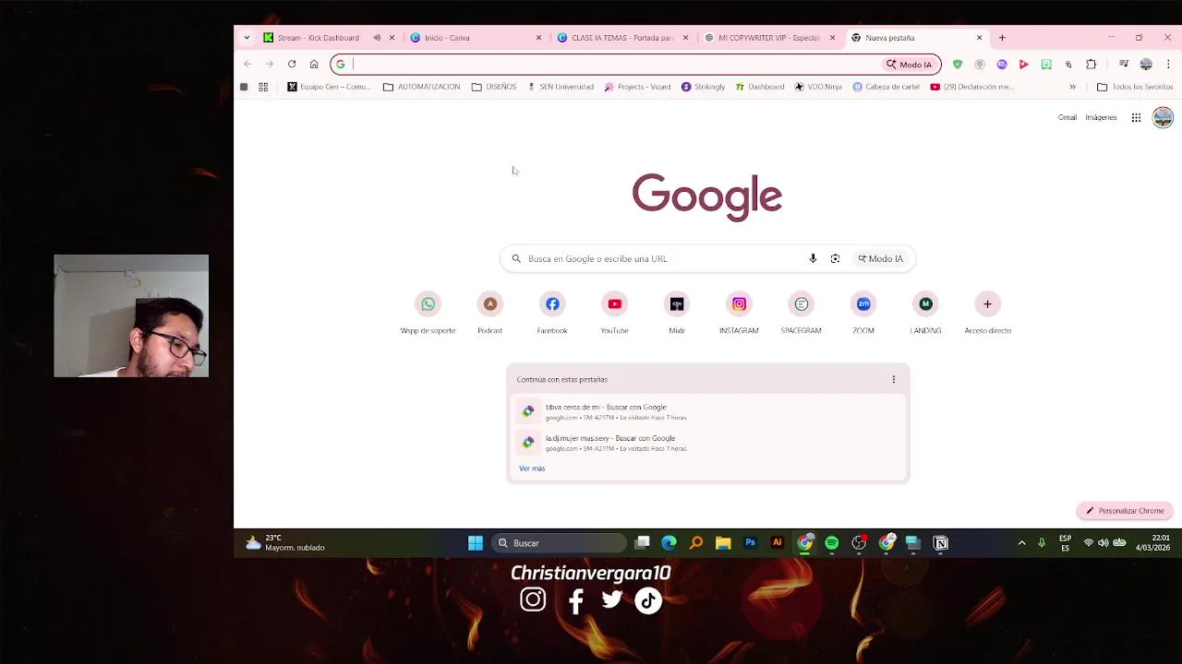Open the weather widget showing 23°C
This screenshot has height=664, width=1182.
285,543
